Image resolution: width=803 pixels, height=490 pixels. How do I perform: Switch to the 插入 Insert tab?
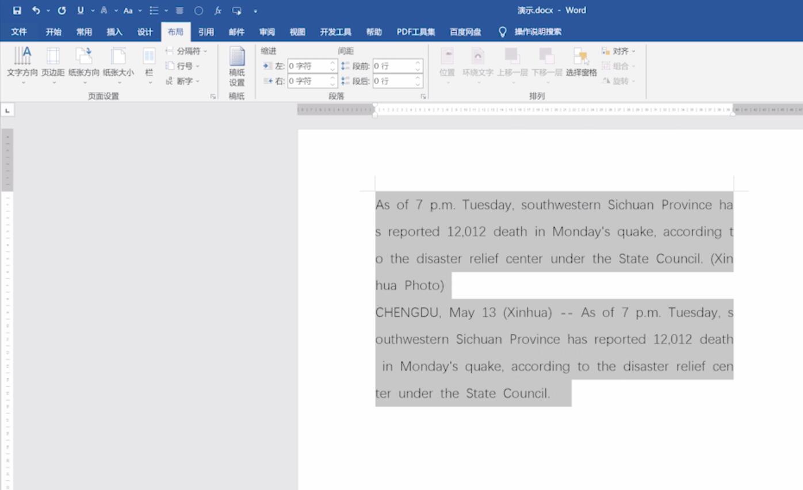(x=114, y=32)
